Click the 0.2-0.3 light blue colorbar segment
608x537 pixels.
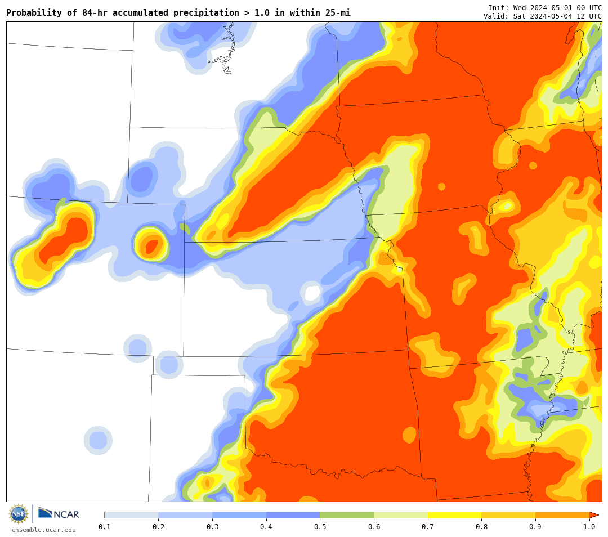[185, 515]
